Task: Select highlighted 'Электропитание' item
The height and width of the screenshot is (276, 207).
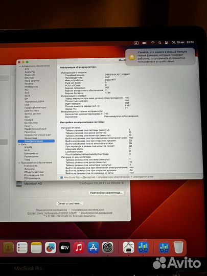Action: coord(36,141)
